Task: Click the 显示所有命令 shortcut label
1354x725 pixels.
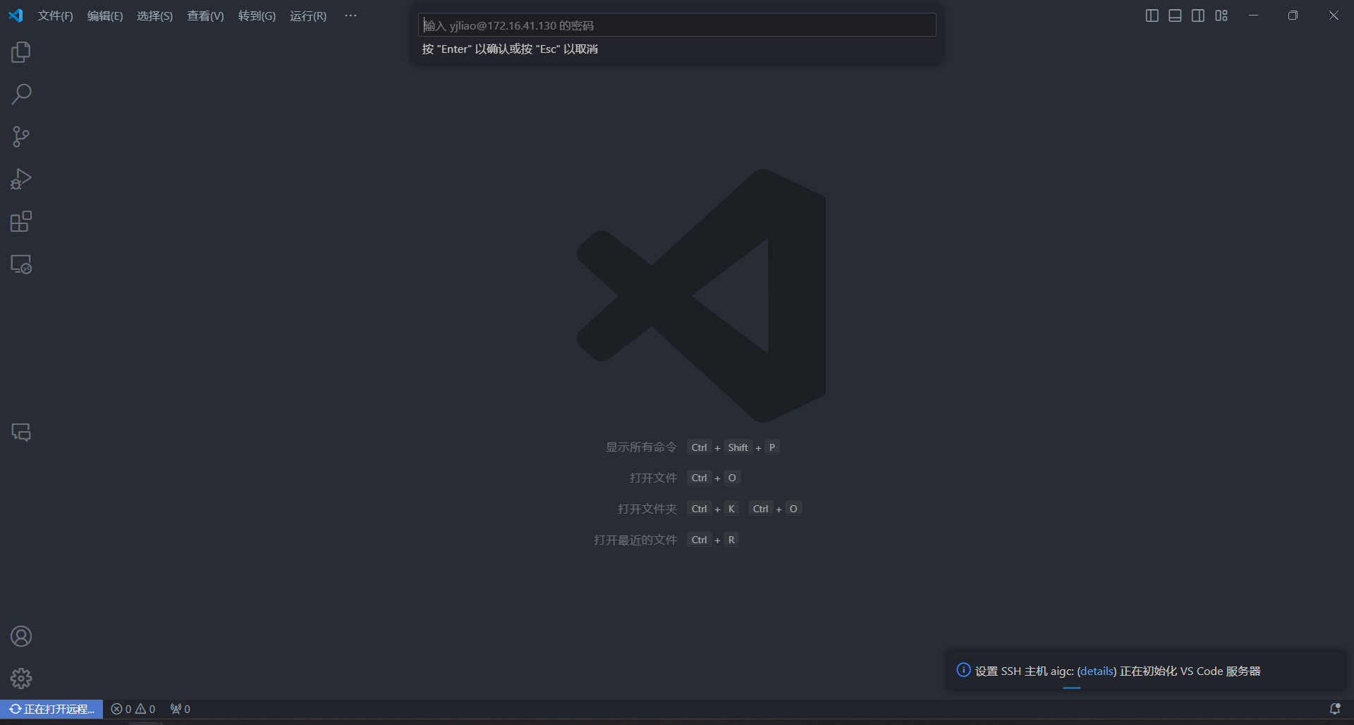Action: [641, 447]
